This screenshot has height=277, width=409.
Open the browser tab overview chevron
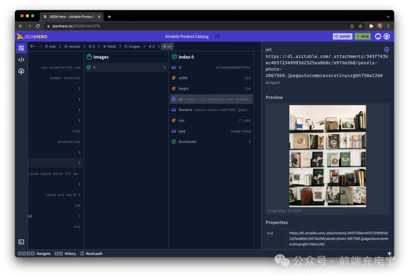(387, 16)
